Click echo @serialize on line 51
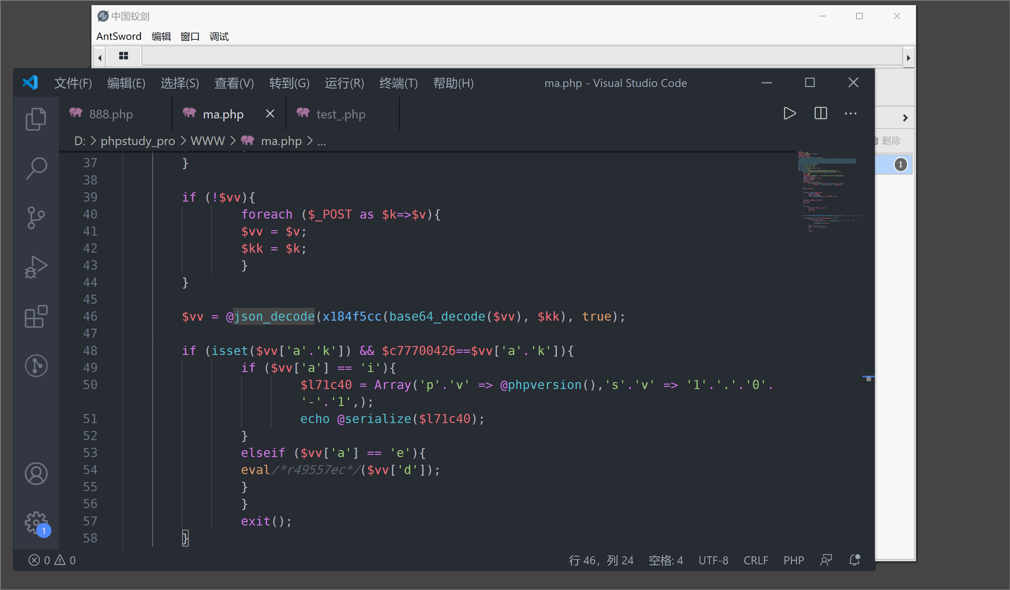Image resolution: width=1010 pixels, height=590 pixels. (x=355, y=419)
